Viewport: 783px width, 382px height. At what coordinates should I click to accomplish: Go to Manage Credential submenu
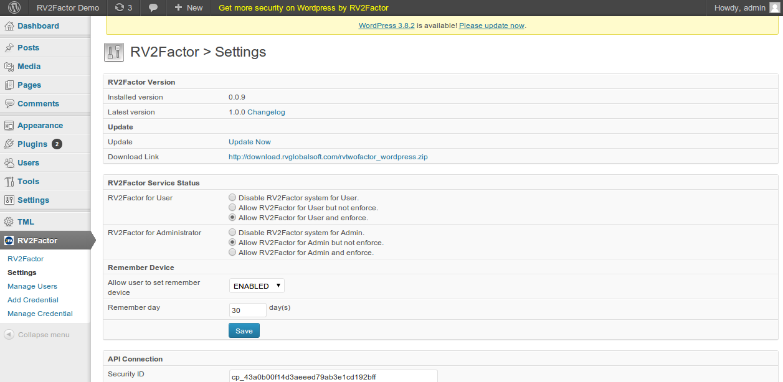(40, 314)
